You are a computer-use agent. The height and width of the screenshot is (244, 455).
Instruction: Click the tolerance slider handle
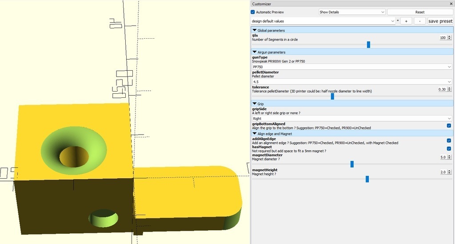pyautogui.click(x=332, y=96)
